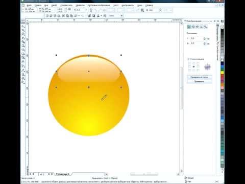Open the Правка menu

pyautogui.click(x=38, y=6)
